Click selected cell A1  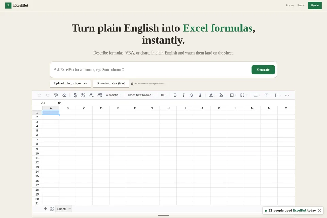pos(51,113)
